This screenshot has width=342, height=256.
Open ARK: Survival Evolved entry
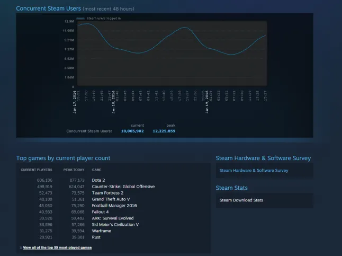click(x=113, y=218)
